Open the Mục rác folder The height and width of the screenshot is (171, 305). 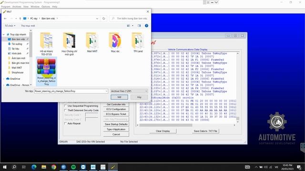click(115, 42)
